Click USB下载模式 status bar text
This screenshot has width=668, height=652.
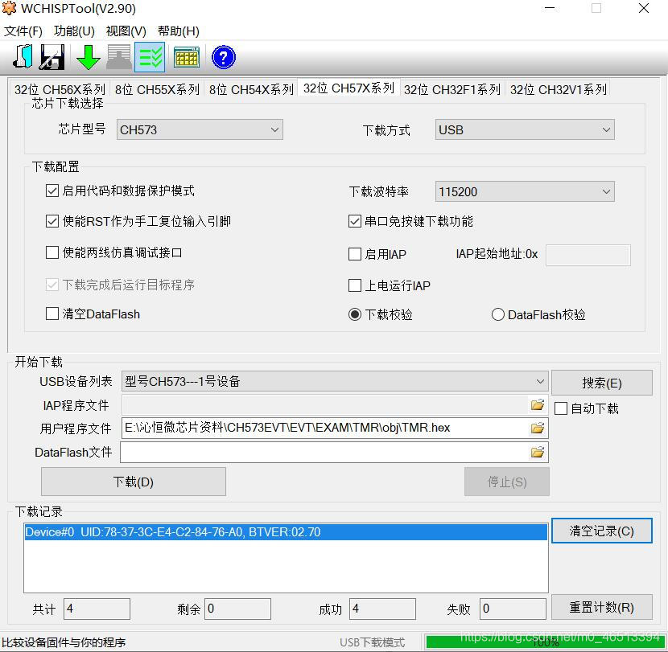click(372, 642)
